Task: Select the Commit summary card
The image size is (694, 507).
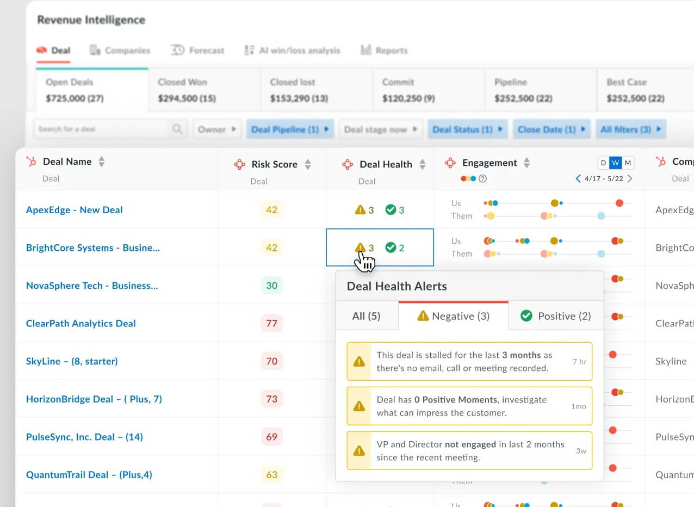Action: point(428,90)
